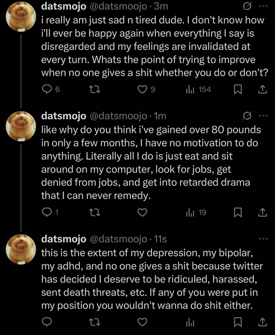
Task: Share the first tweet posted 3m ago
Action: (262, 89)
